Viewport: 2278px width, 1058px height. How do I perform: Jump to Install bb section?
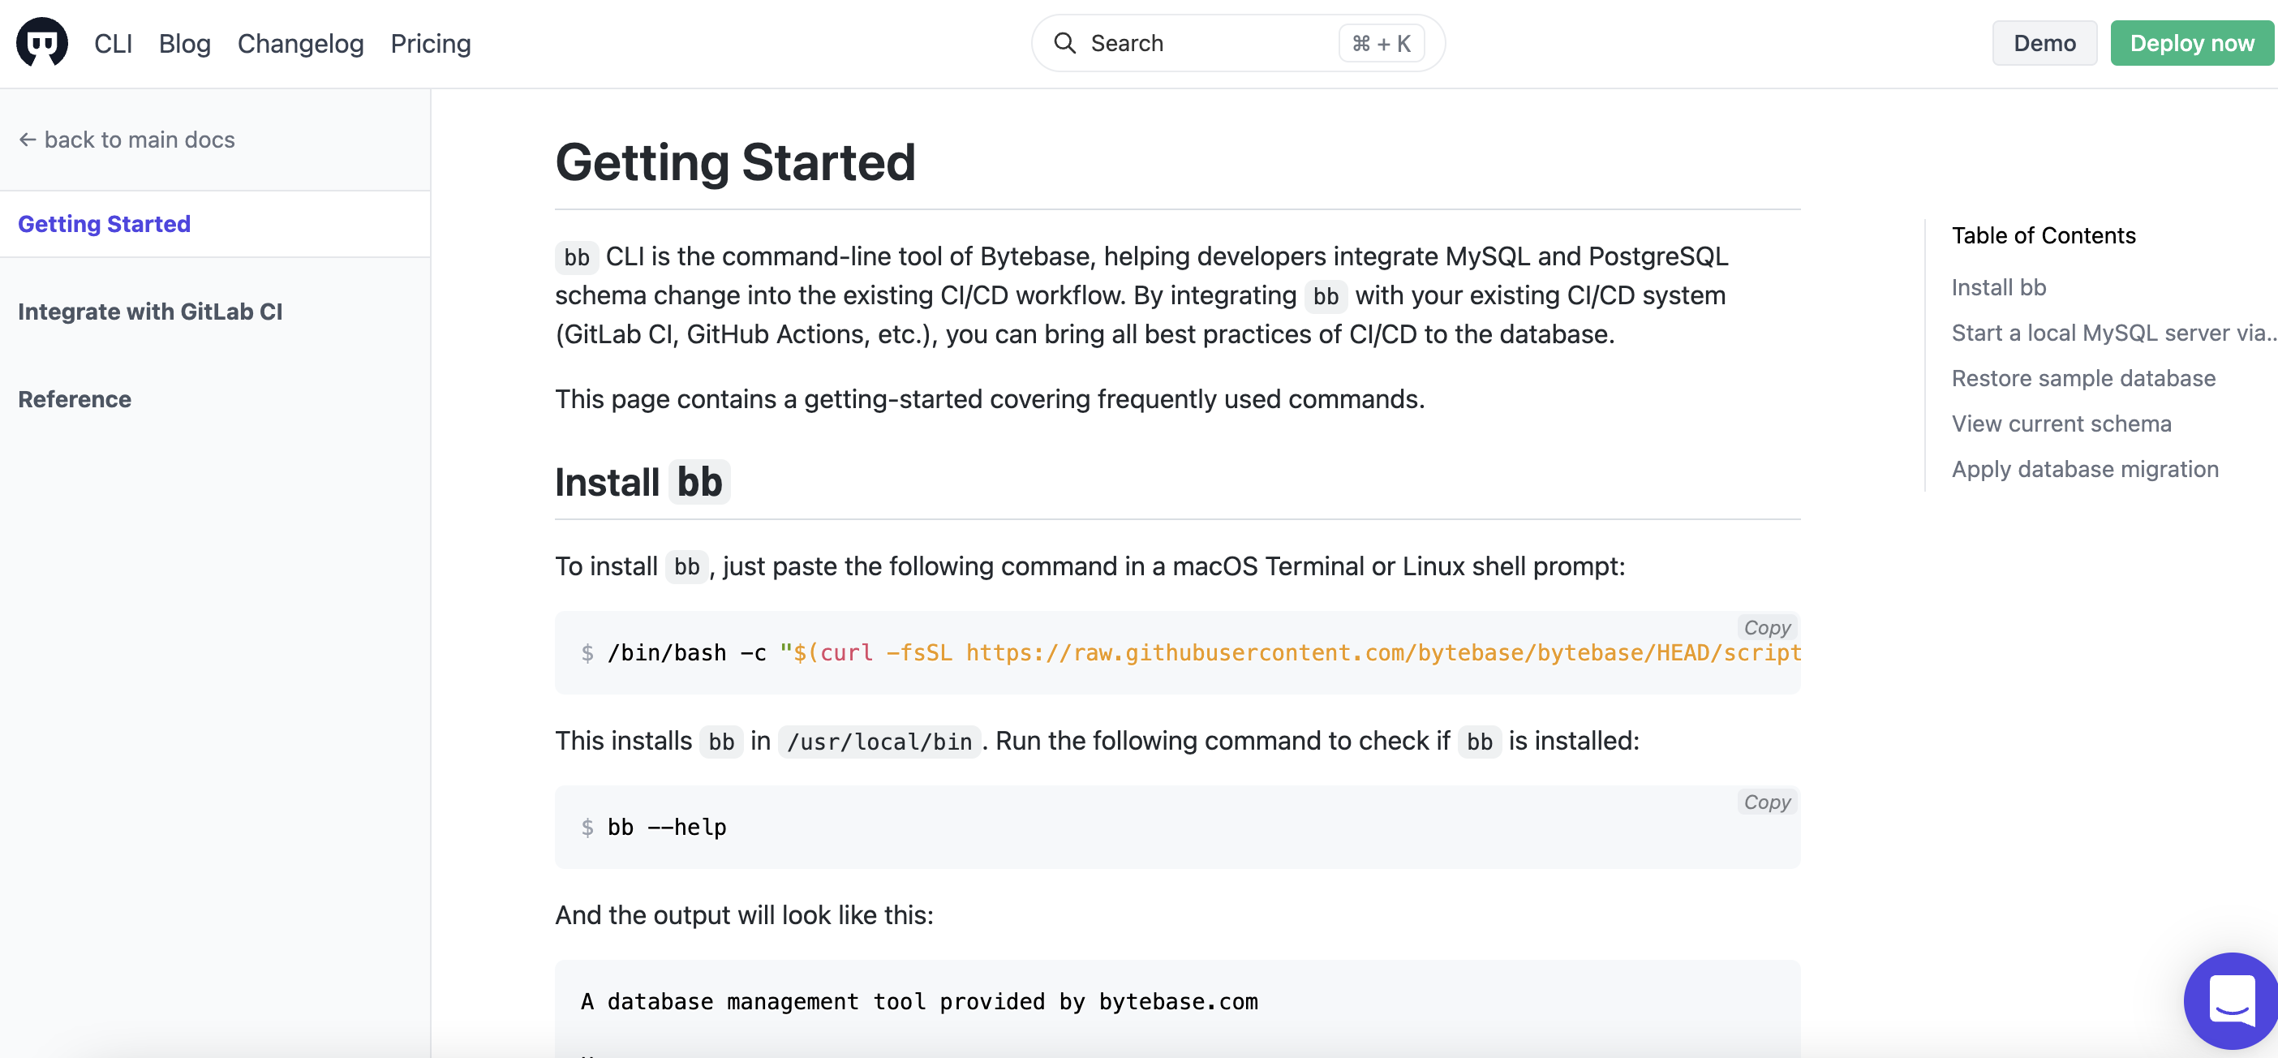point(1997,286)
